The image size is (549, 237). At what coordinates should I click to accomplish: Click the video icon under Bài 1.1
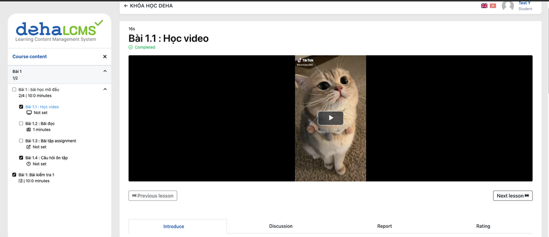29,113
